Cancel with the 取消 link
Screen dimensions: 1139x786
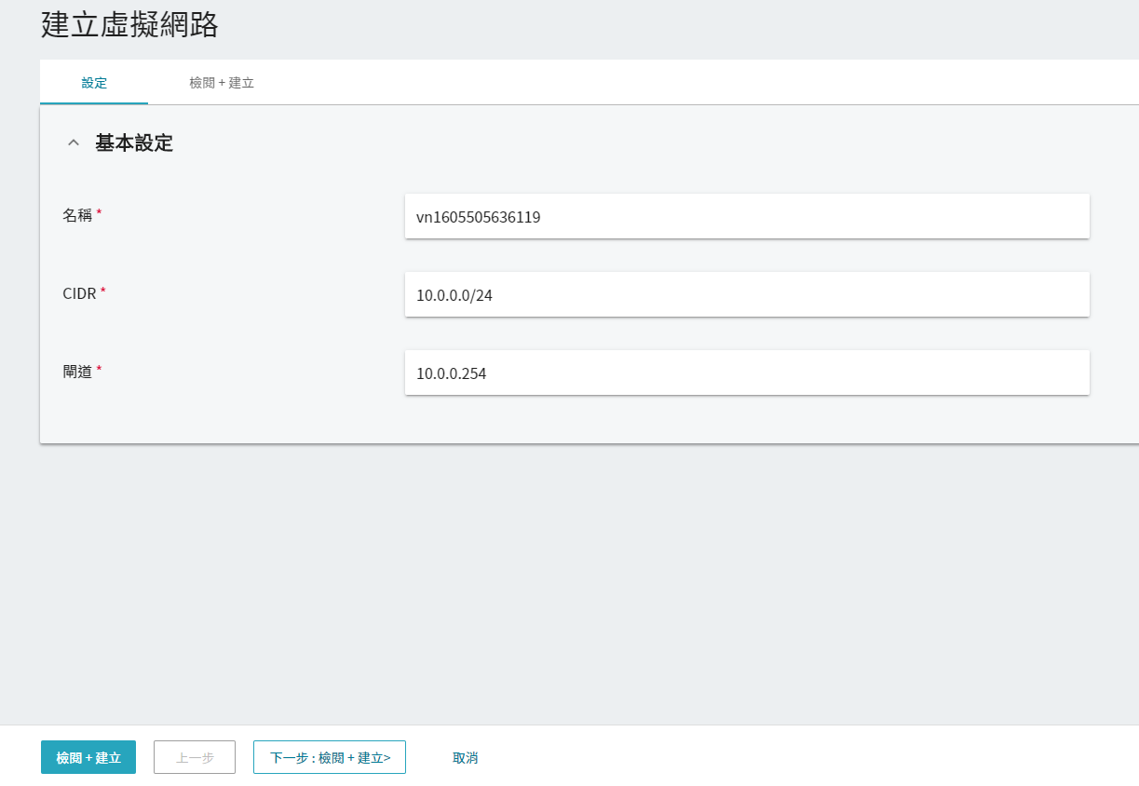(466, 758)
